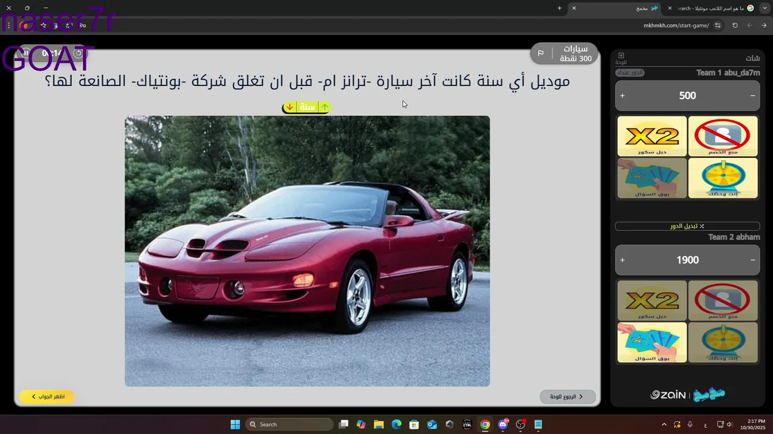This screenshot has height=434, width=773.
Task: Open Discord from taskbar
Action: 502,424
